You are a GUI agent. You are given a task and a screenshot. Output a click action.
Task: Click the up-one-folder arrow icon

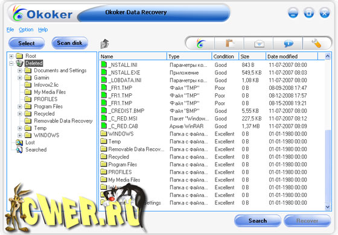pos(105,43)
